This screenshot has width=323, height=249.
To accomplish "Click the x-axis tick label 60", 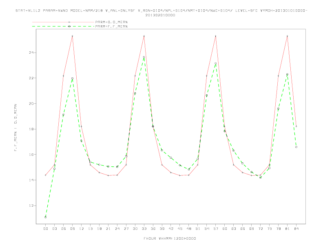I will [225, 229].
